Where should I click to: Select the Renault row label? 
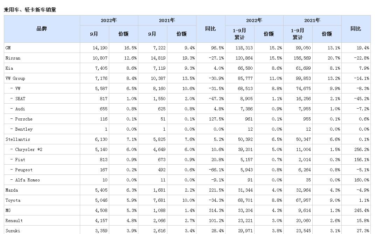14,221
